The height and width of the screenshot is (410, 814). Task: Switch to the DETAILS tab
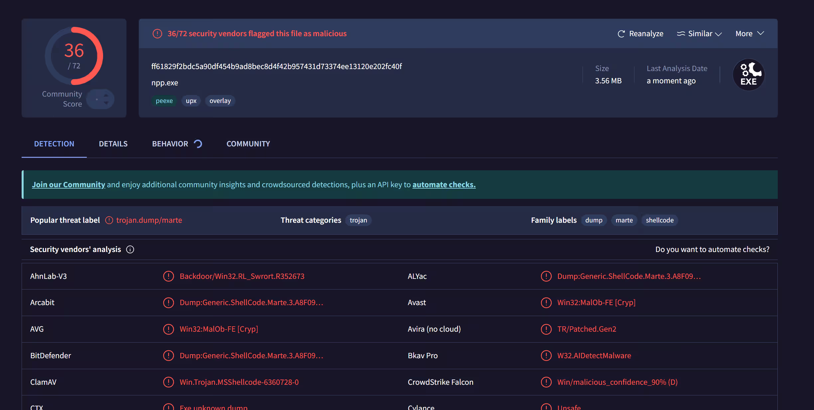coord(113,144)
